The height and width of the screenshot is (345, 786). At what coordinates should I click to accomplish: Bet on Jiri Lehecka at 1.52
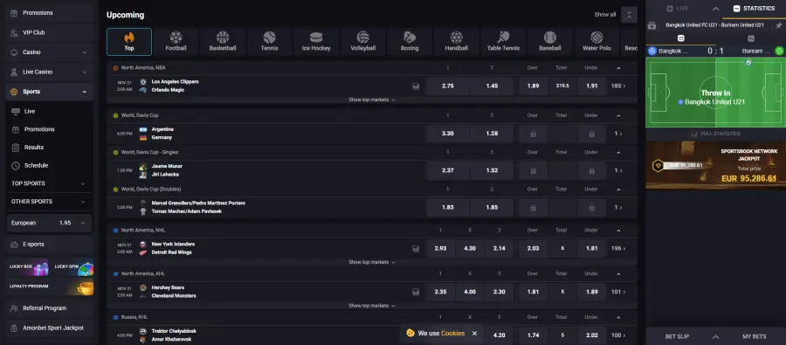[492, 170]
